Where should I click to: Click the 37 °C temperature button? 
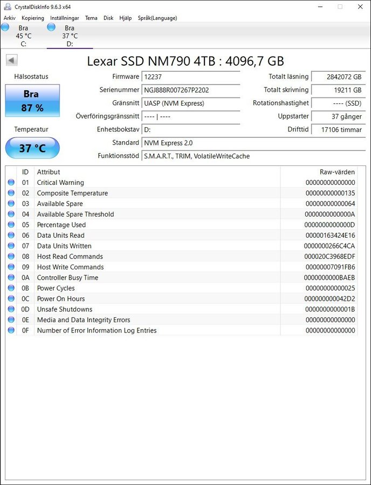pyautogui.click(x=32, y=148)
